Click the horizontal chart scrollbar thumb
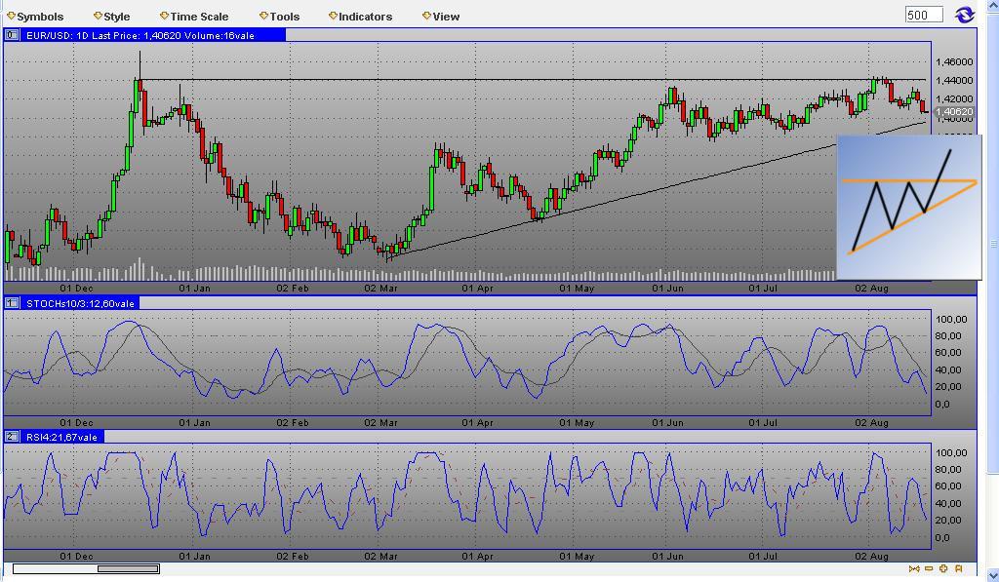999x582 pixels. pos(128,568)
